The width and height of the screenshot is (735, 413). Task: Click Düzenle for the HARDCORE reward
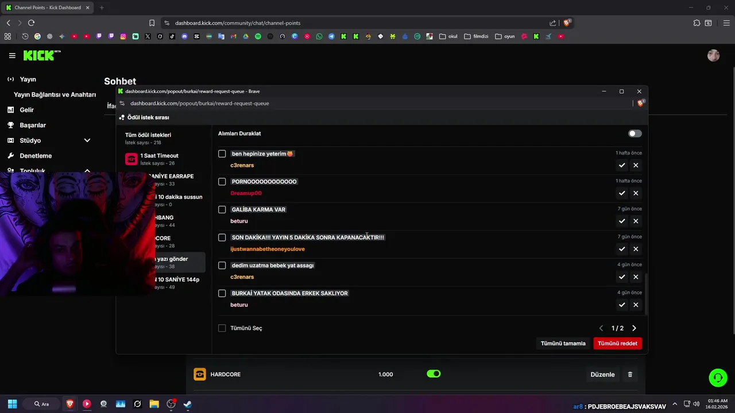pos(602,375)
